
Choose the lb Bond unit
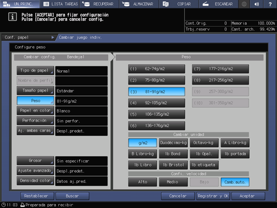(174, 154)
